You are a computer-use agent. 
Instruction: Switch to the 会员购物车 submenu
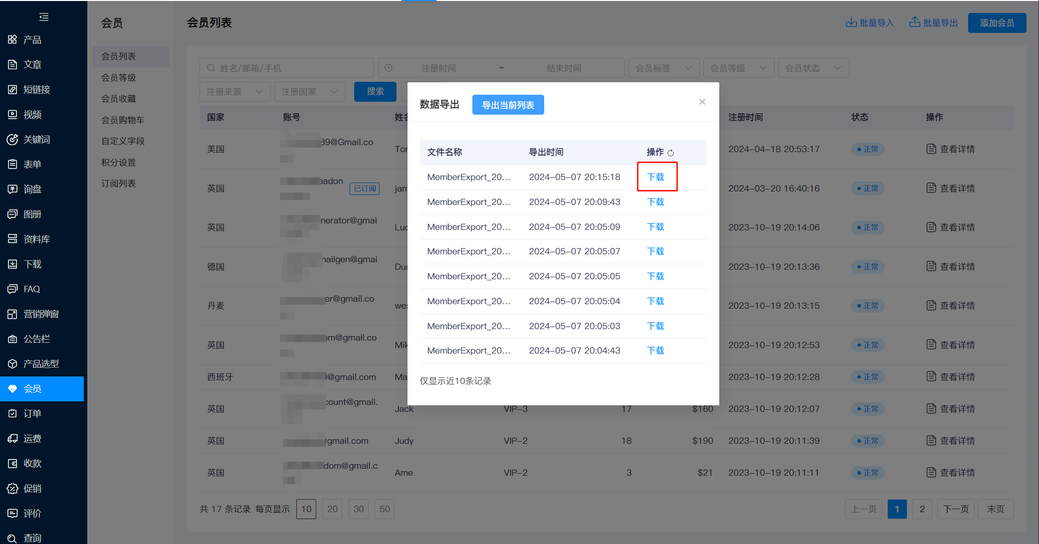tap(123, 120)
